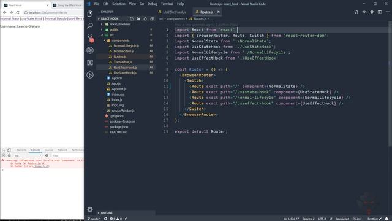Activate DevTools inspect element picker

(4, 150)
